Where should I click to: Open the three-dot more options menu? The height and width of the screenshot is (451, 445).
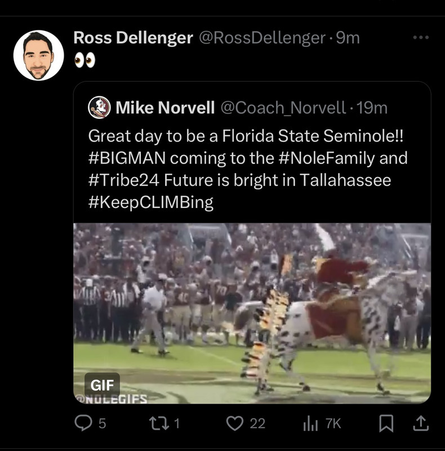(421, 38)
